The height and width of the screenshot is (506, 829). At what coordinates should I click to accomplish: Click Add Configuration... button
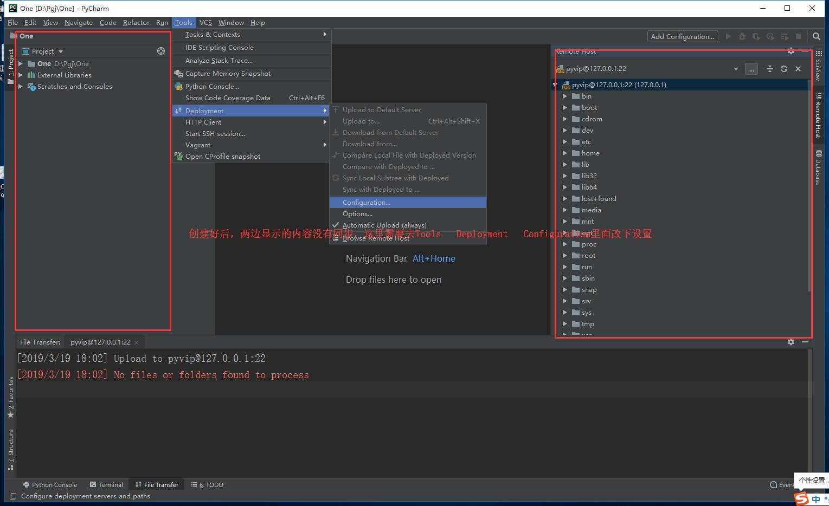point(683,36)
